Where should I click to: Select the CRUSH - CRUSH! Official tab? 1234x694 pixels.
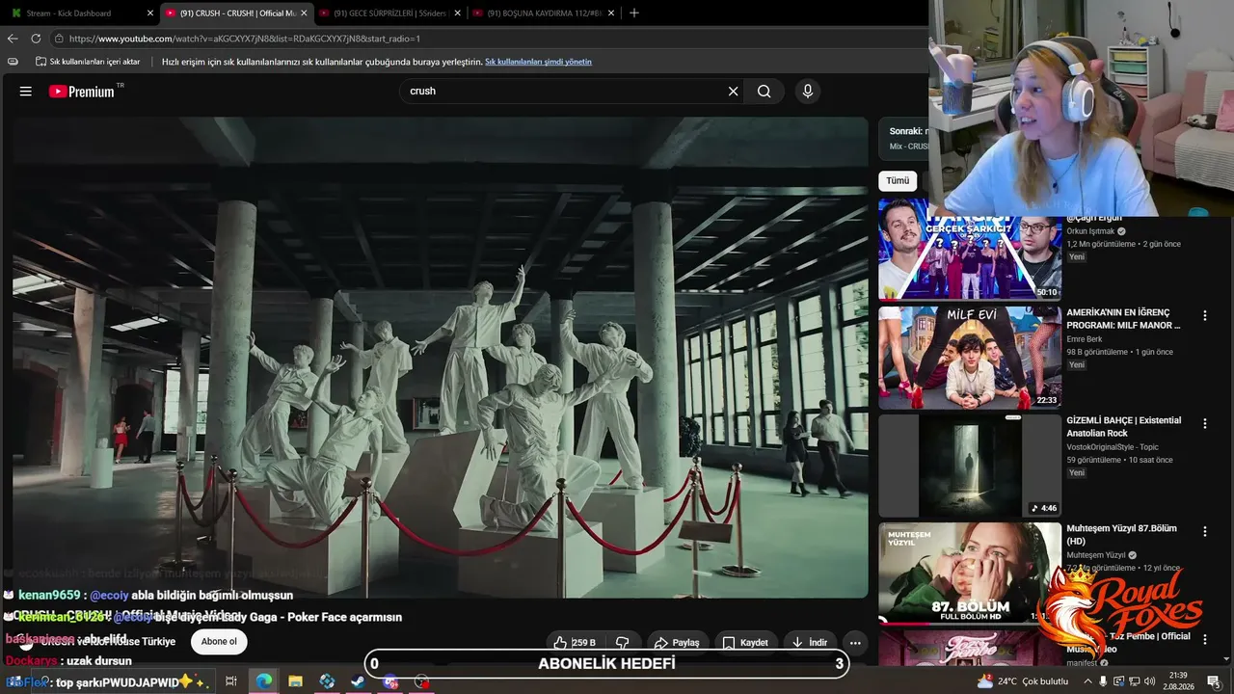(x=236, y=13)
